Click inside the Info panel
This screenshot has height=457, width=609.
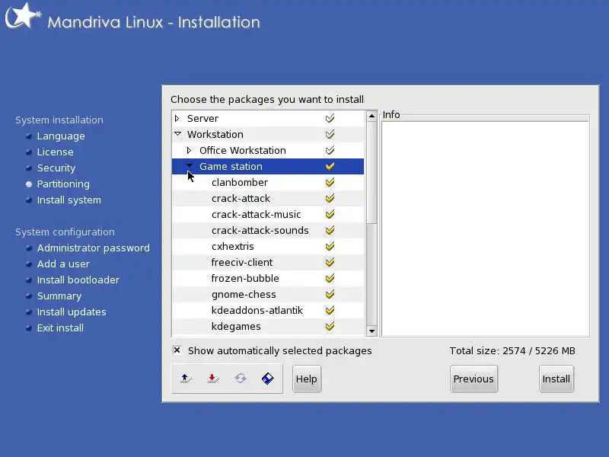click(x=485, y=229)
